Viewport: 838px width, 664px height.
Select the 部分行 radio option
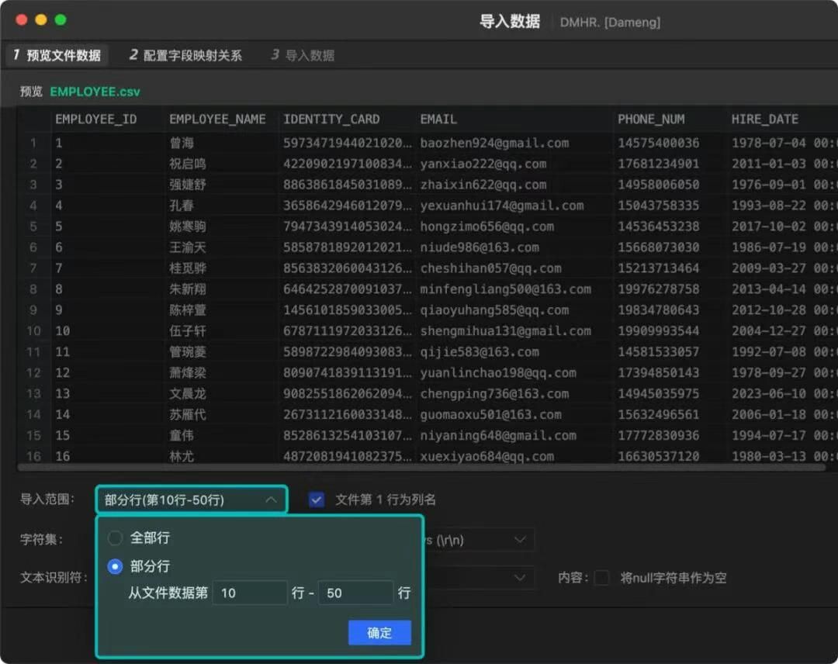[x=115, y=566]
